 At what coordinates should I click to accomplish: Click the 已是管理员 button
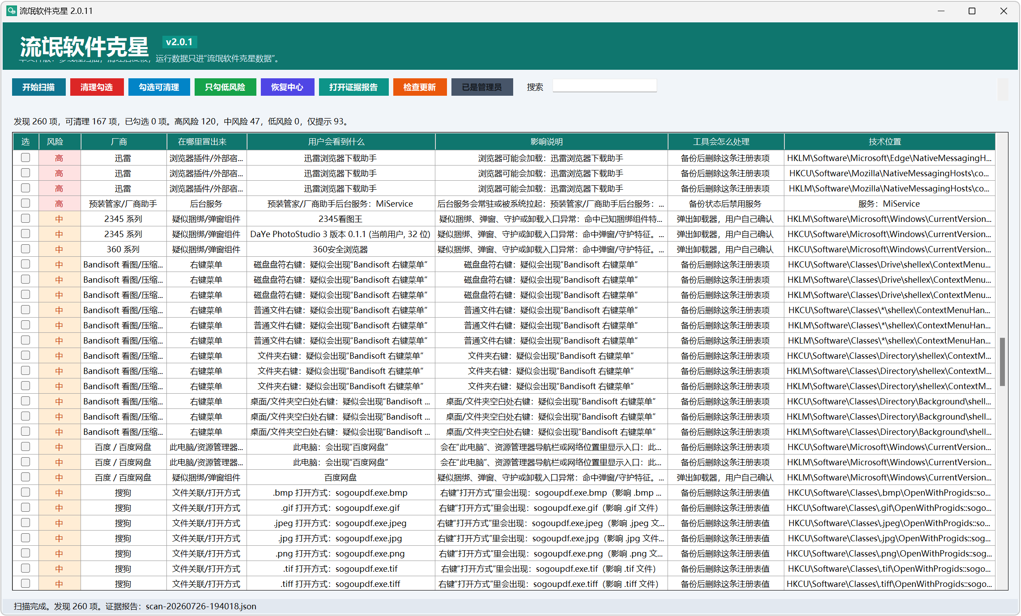(x=482, y=87)
